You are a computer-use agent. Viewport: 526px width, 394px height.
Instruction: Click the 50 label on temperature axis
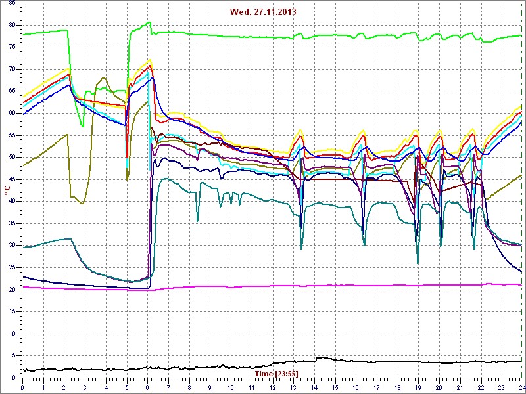click(x=12, y=157)
